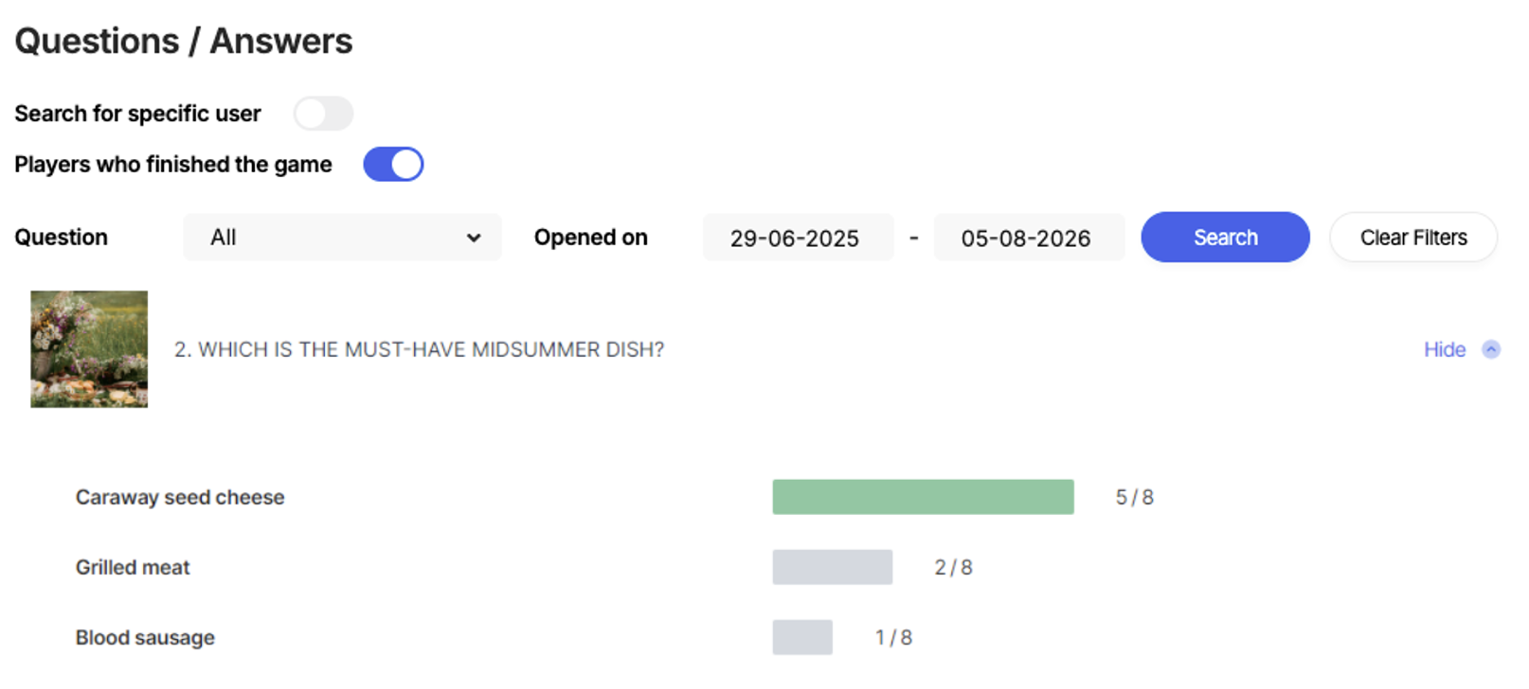The height and width of the screenshot is (689, 1529).
Task: Turn off Players who finished the game toggle
Action: click(393, 164)
